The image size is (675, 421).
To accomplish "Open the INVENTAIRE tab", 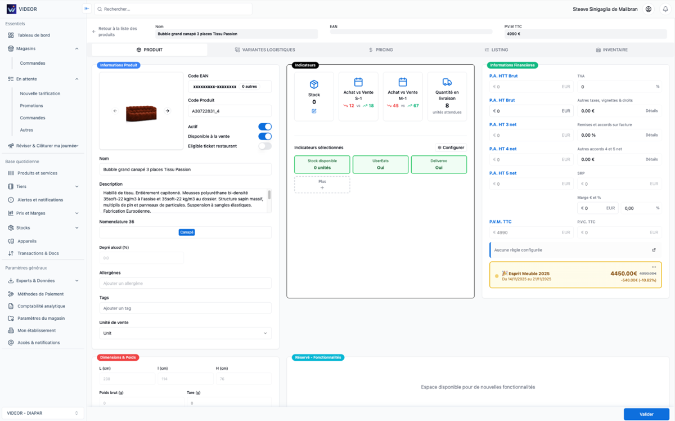I will [612, 50].
